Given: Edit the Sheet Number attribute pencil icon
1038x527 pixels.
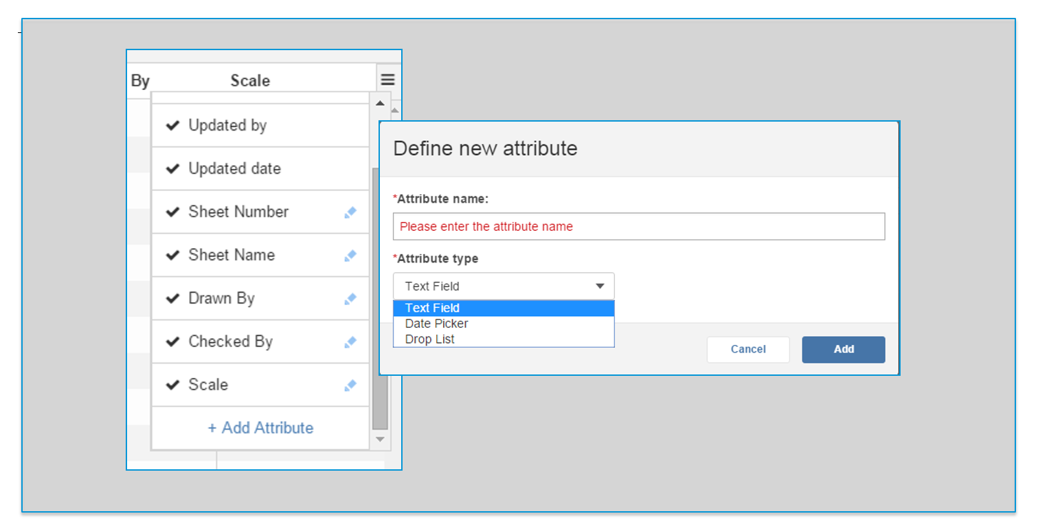Looking at the screenshot, I should click(350, 212).
